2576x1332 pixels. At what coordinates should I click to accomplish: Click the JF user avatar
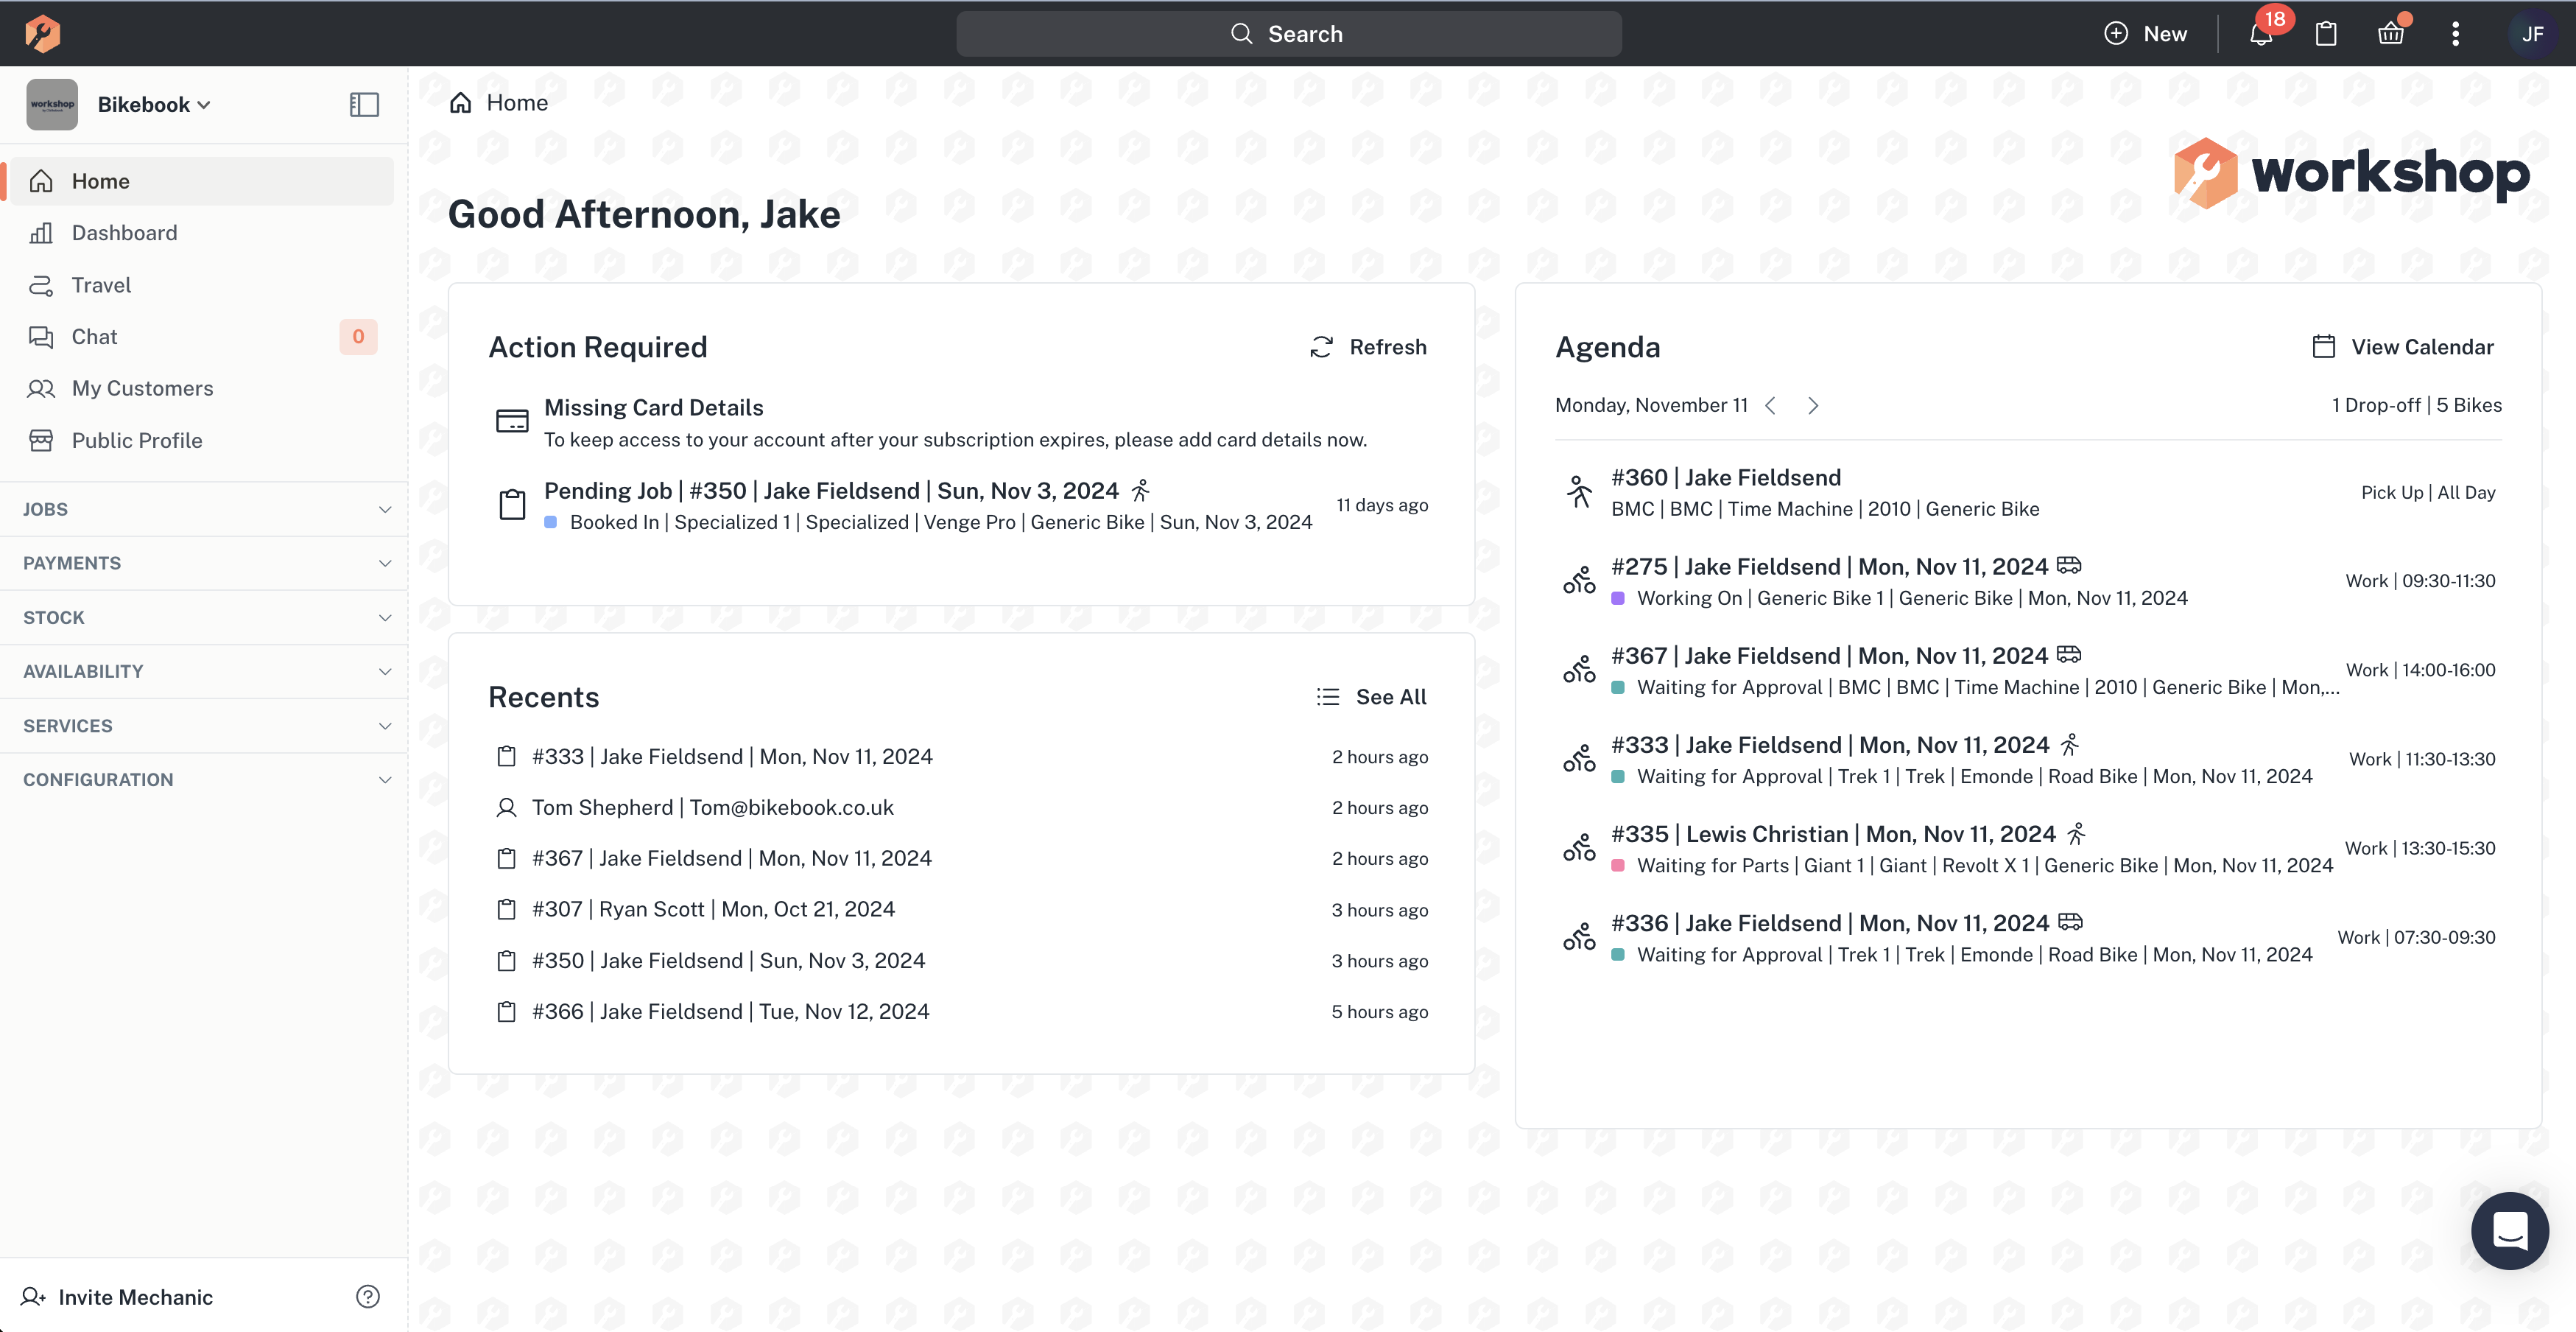pos(2532,34)
